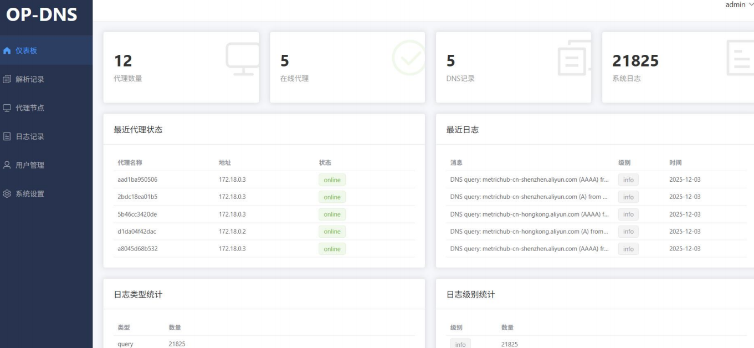Click the user icon for 用户管理
This screenshot has height=348, width=754.
7,165
